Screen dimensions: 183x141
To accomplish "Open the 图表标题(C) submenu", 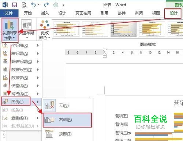I will click(x=22, y=62).
